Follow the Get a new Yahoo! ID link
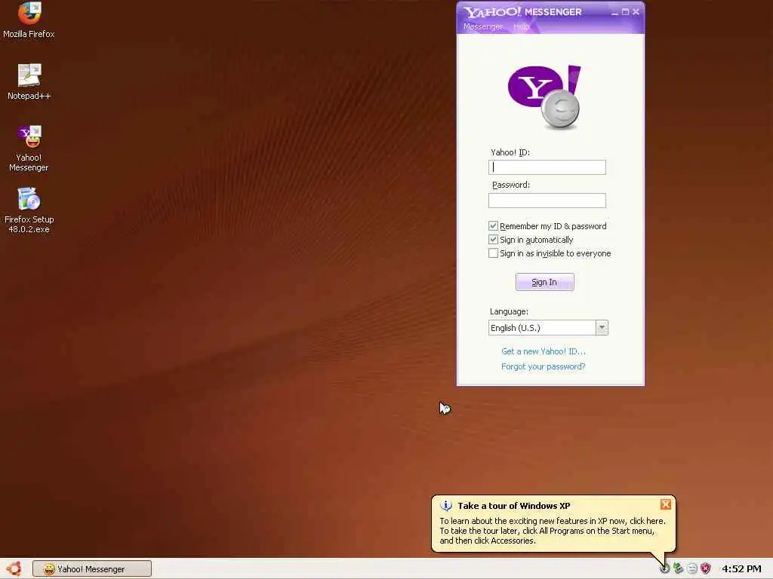Image resolution: width=773 pixels, height=579 pixels. click(544, 351)
